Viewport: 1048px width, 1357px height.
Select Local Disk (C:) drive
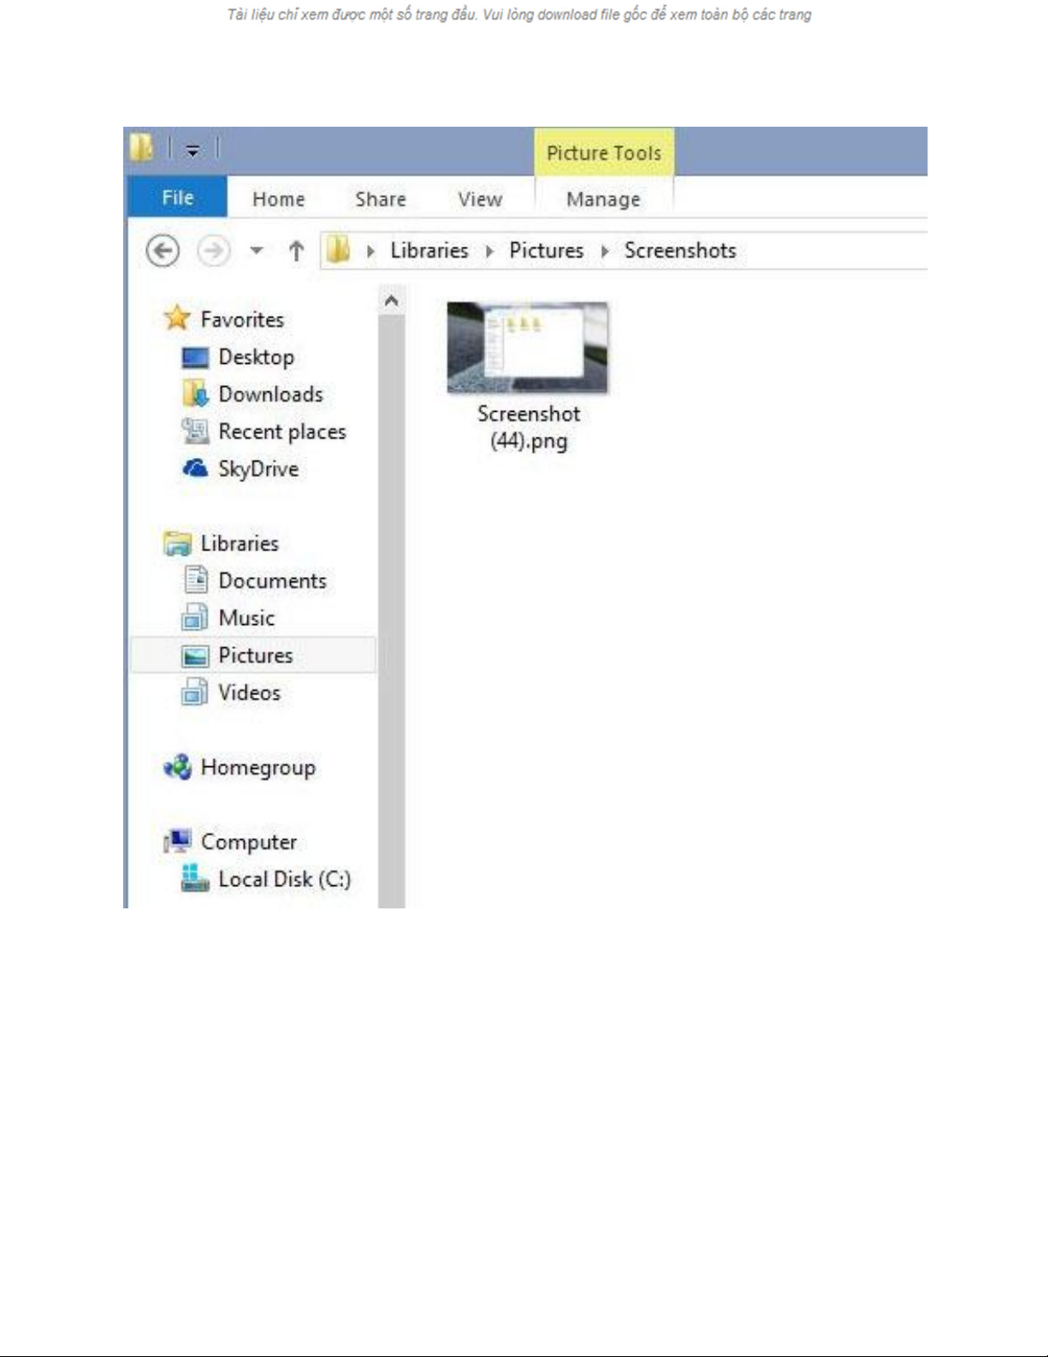283,879
